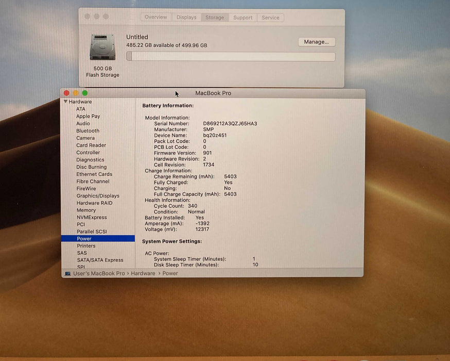Select Parallel SCSI in the sidebar
The height and width of the screenshot is (361, 450).
(92, 232)
